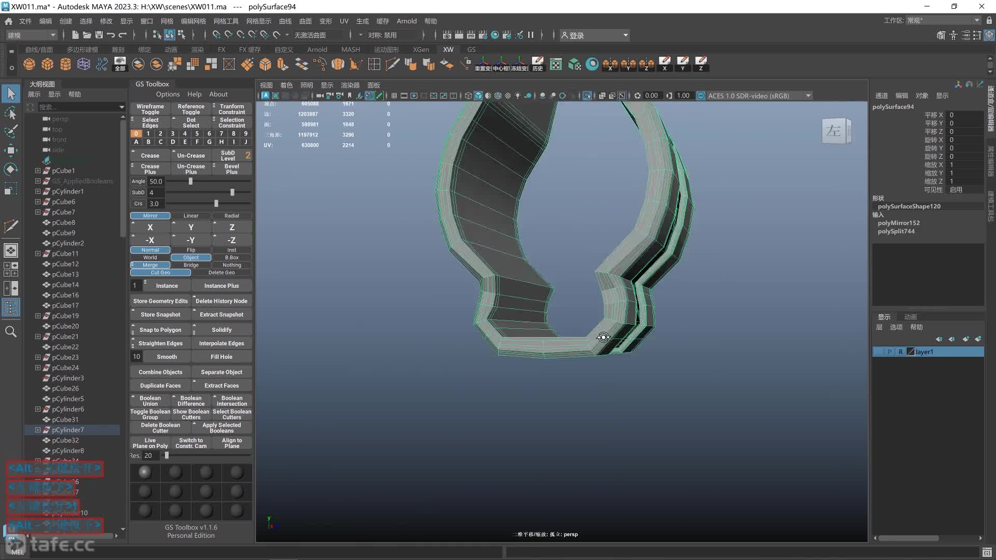Open the 文件 menu

(x=25, y=21)
